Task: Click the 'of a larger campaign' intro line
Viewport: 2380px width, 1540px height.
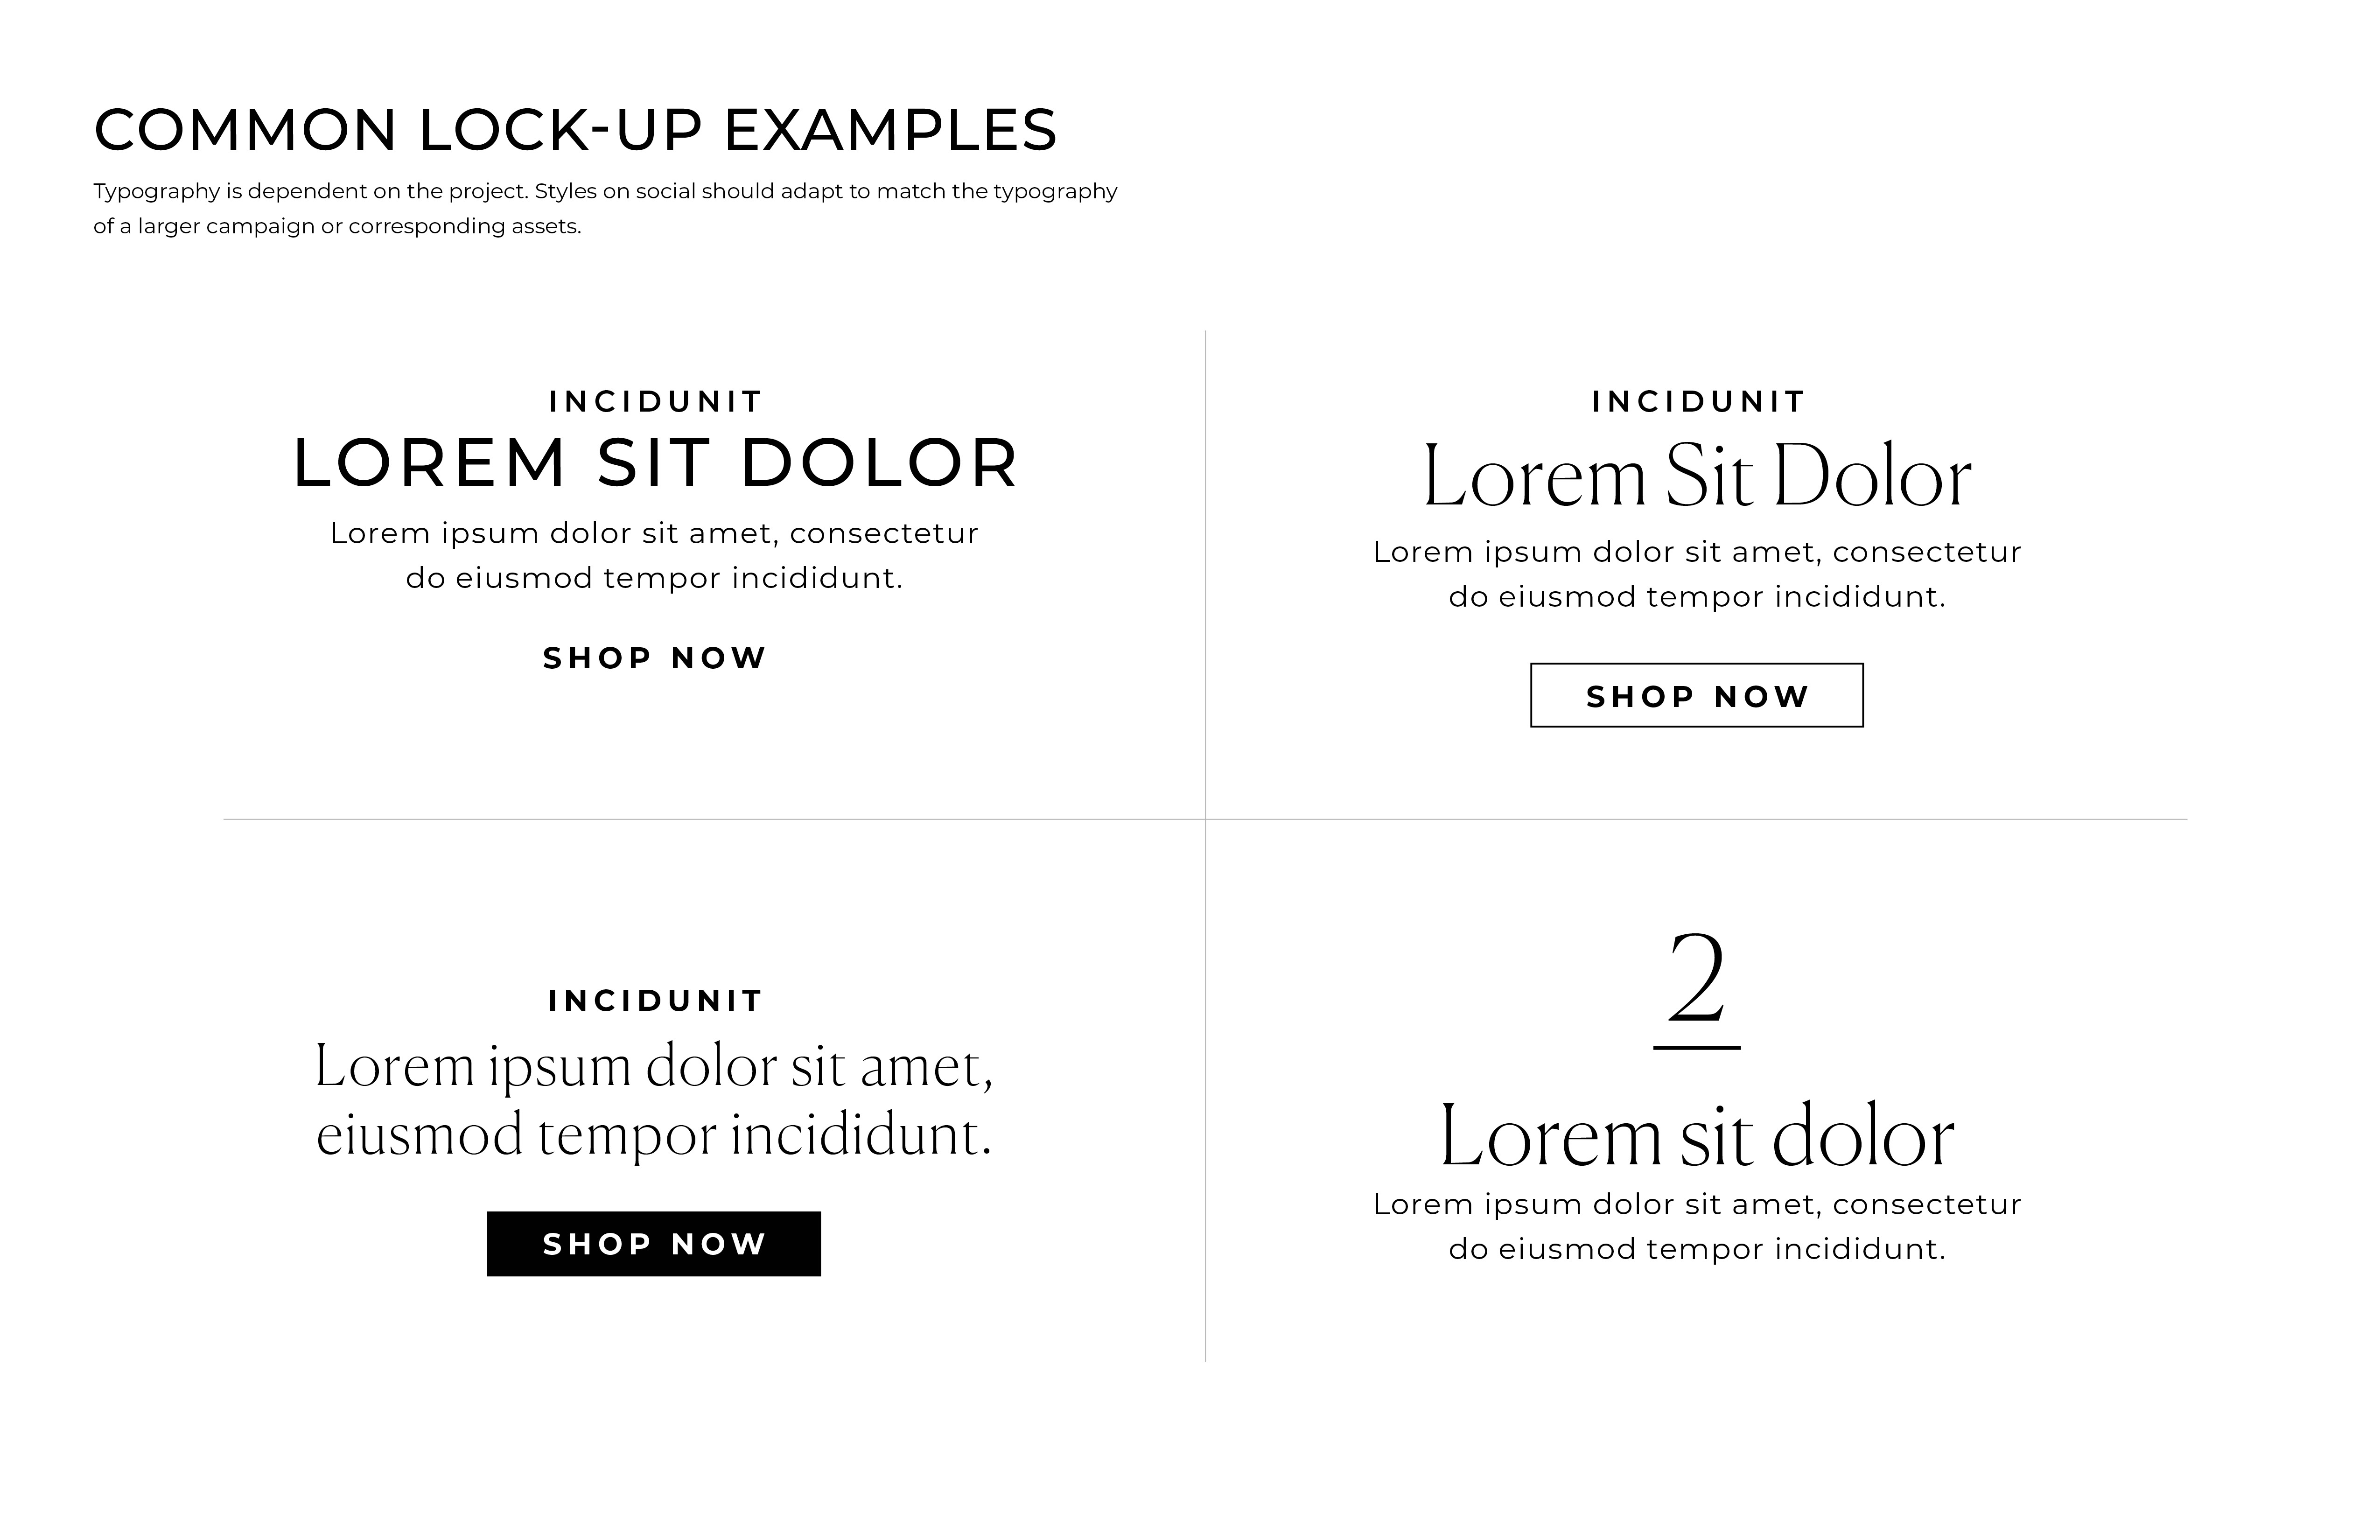Action: (x=337, y=226)
